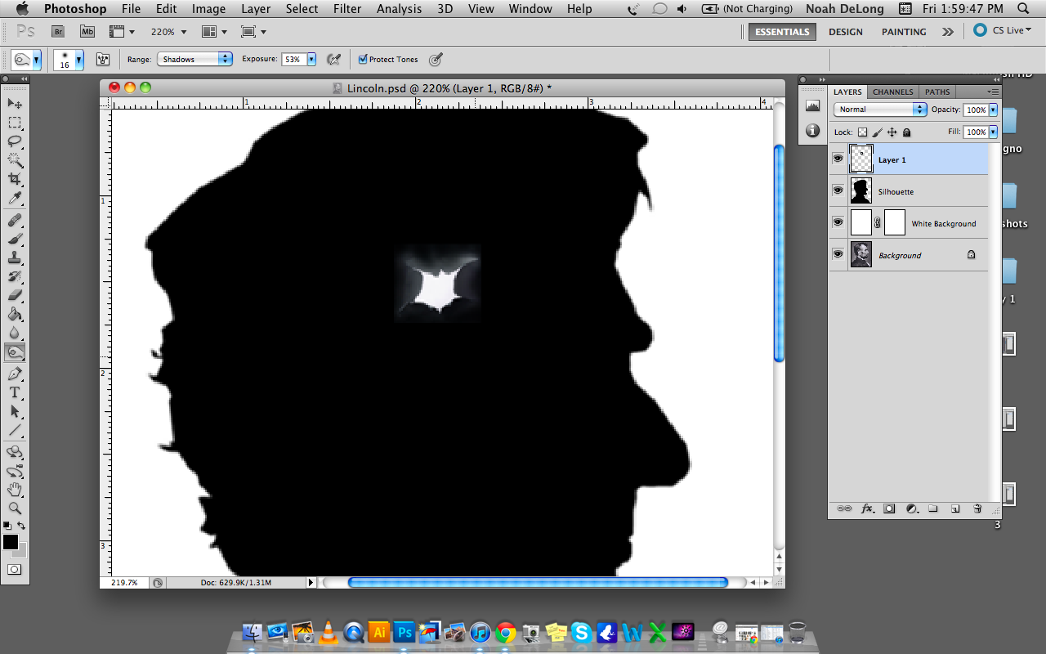Switch to the Design workspace
The width and height of the screenshot is (1046, 654).
pyautogui.click(x=845, y=32)
